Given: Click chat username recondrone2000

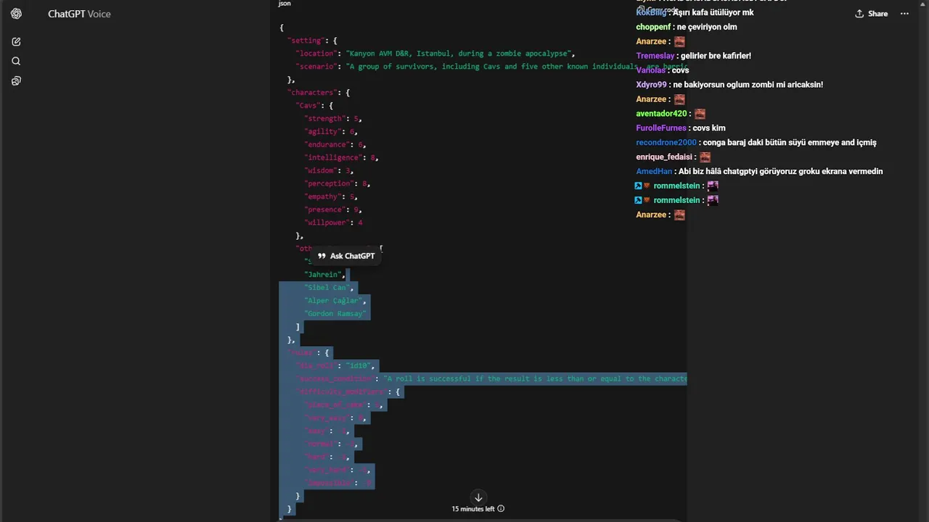Looking at the screenshot, I should [666, 143].
